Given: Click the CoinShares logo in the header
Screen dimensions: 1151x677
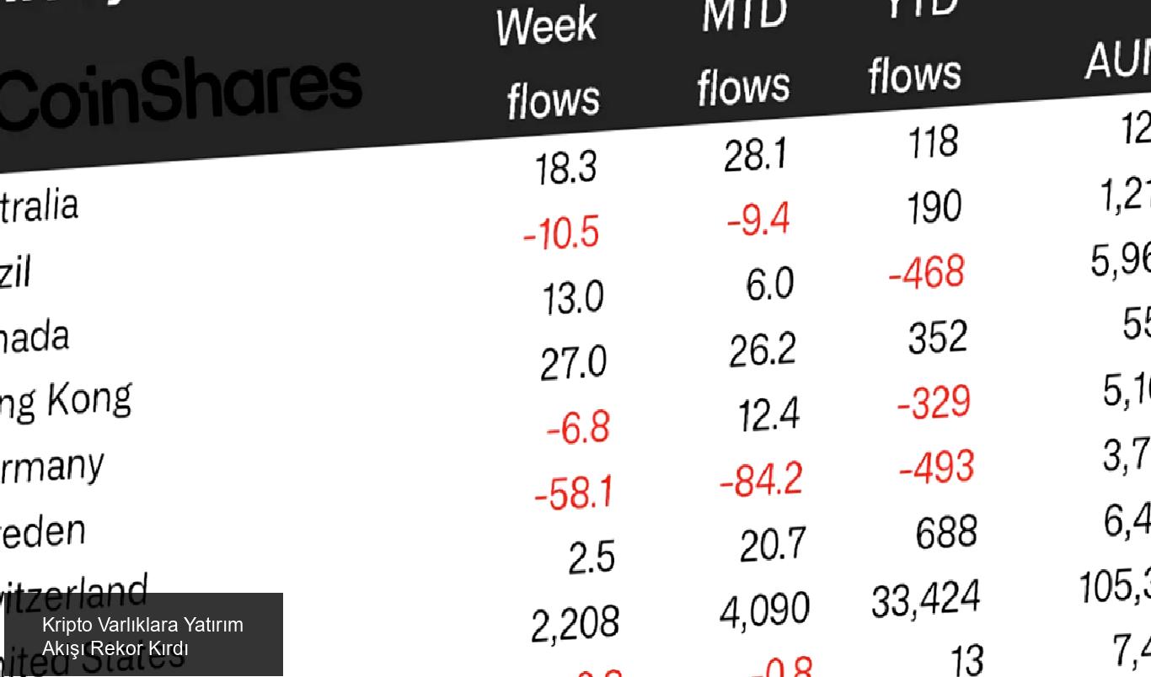Looking at the screenshot, I should click(179, 94).
